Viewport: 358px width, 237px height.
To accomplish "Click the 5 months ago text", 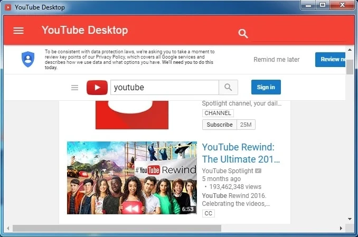I will pos(221,179).
